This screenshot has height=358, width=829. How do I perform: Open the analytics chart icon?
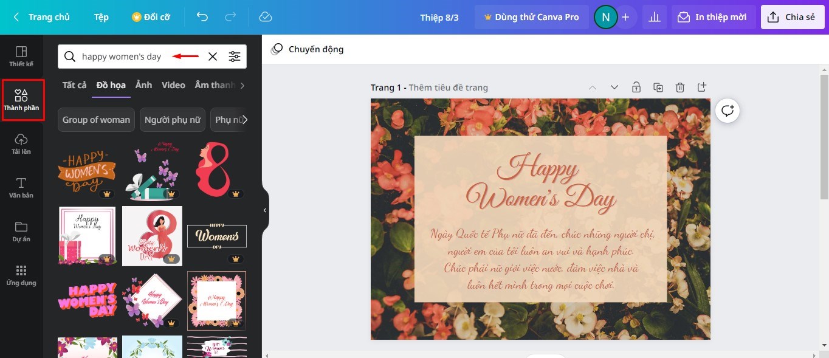(655, 17)
